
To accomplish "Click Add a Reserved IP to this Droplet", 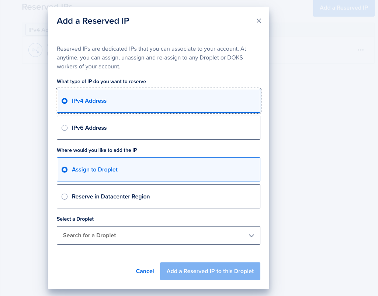I will (x=210, y=271).
